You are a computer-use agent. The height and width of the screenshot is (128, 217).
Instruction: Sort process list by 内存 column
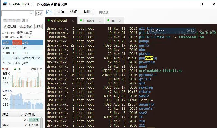coord(7,43)
